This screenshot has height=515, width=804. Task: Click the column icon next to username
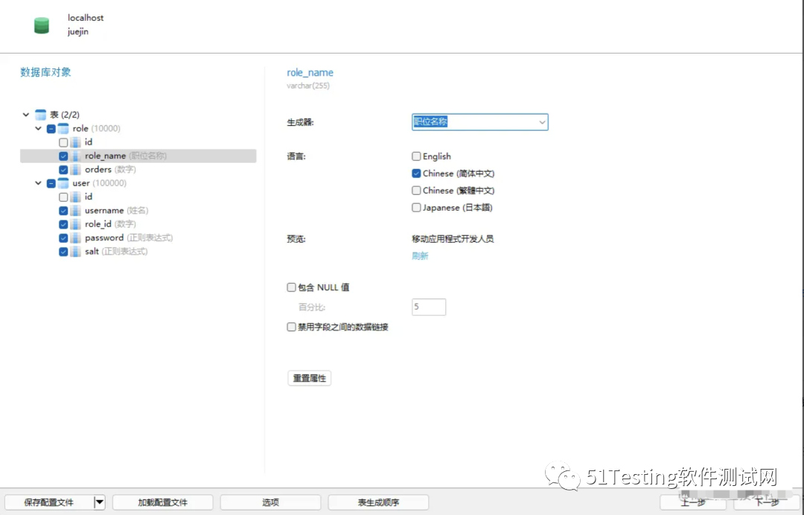pyautogui.click(x=77, y=210)
